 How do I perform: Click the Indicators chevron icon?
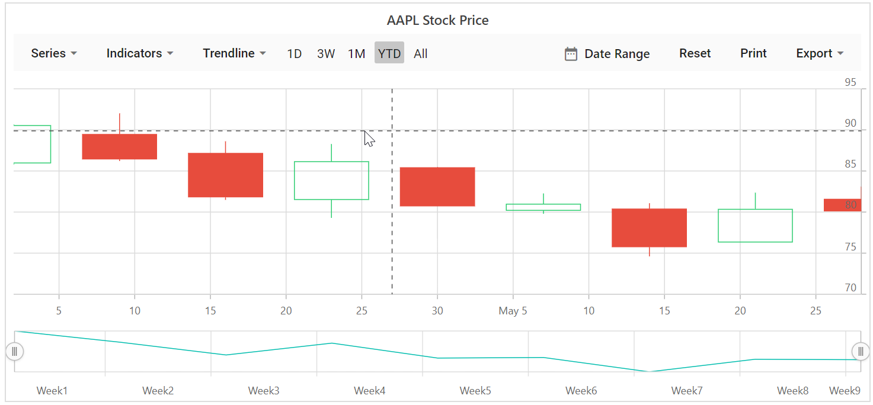pyautogui.click(x=171, y=53)
